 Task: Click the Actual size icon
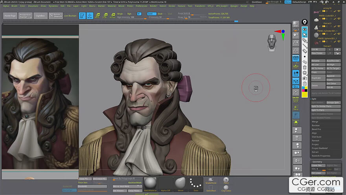point(296,50)
